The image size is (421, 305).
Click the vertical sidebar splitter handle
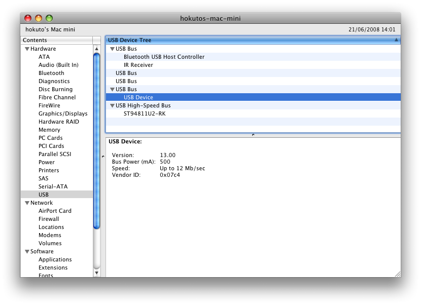103,157
